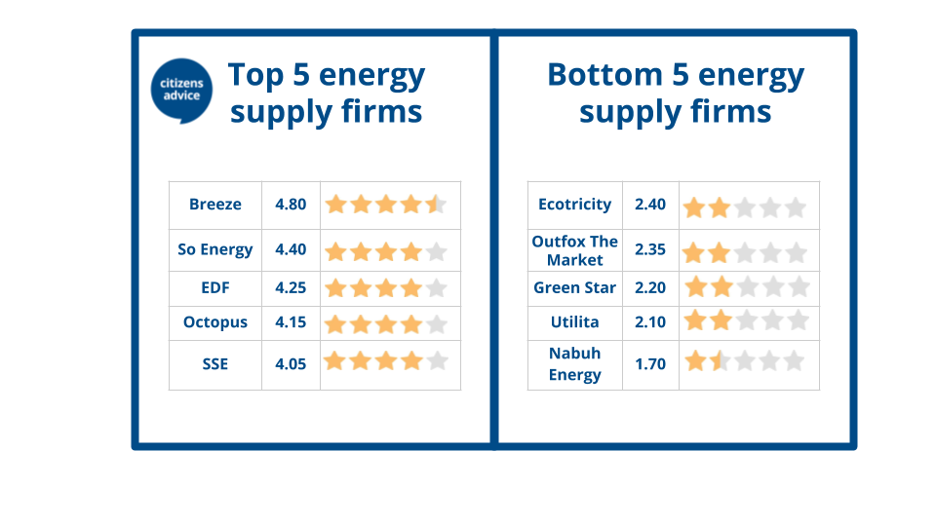This screenshot has height=526, width=936.
Task: Click the Citizens Advice logo
Action: click(x=181, y=91)
